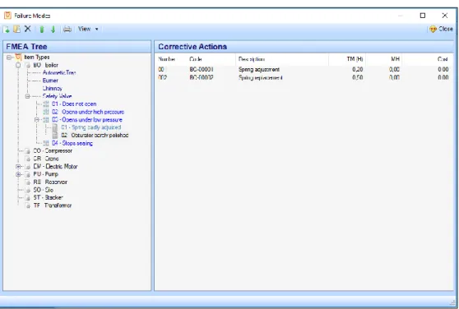Move item up with green up arrow
The image size is (459, 309).
42,30
